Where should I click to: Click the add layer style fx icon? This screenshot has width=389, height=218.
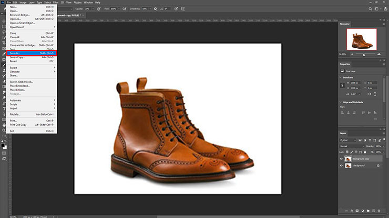click(351, 210)
